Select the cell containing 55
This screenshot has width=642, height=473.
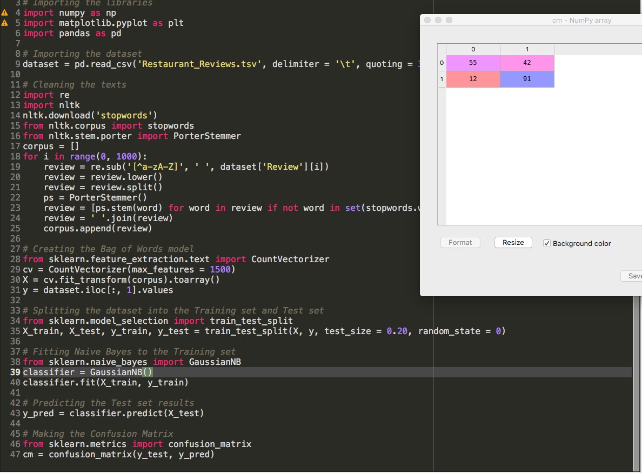(x=473, y=63)
